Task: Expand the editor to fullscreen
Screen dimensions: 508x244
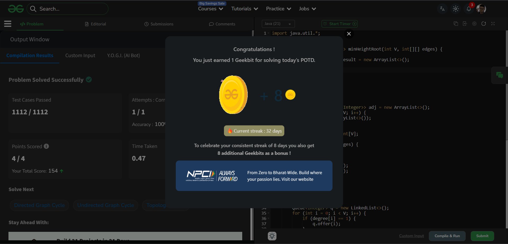Action: [x=493, y=24]
